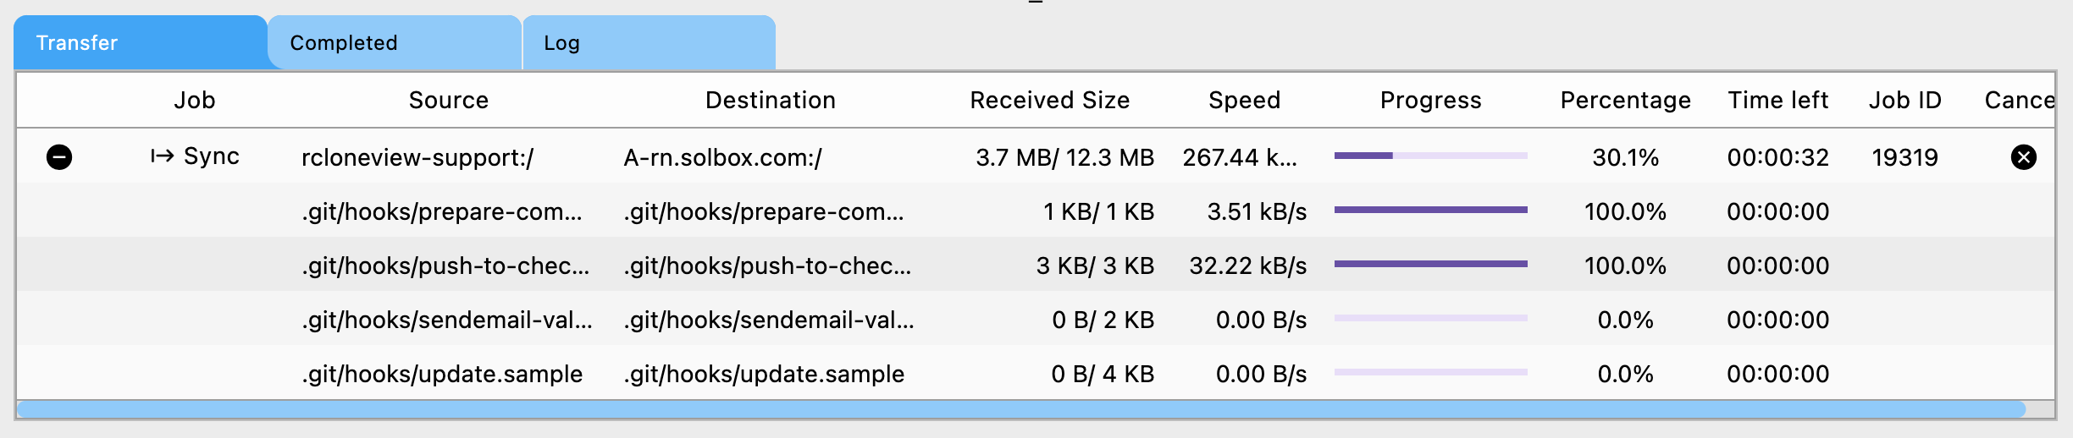
Task: Click the Sync arrow icon
Action: point(162,156)
